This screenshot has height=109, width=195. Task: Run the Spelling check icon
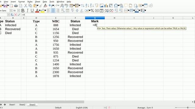coord(66,6)
